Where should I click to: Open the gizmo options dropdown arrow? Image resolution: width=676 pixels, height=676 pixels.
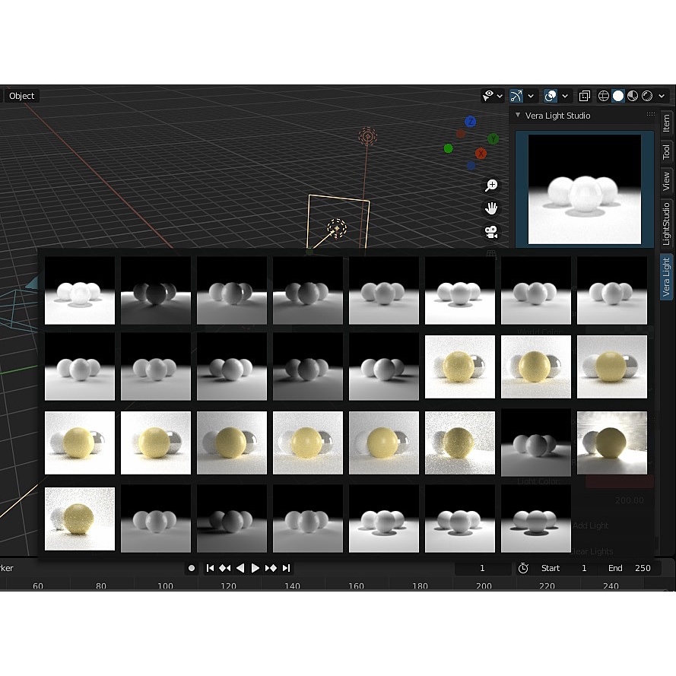(x=531, y=96)
